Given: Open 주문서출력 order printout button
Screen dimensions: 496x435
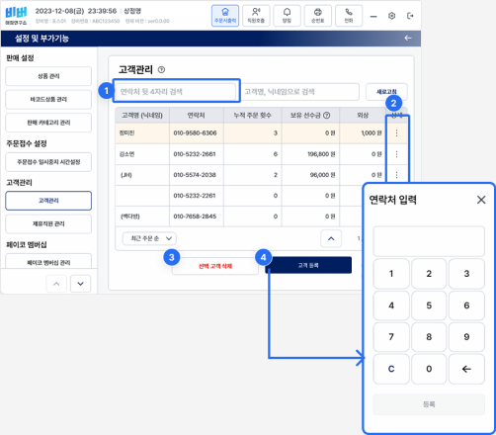Looking at the screenshot, I should tap(225, 16).
